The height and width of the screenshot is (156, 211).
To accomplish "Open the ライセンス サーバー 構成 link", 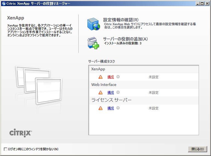I will click(x=111, y=108).
